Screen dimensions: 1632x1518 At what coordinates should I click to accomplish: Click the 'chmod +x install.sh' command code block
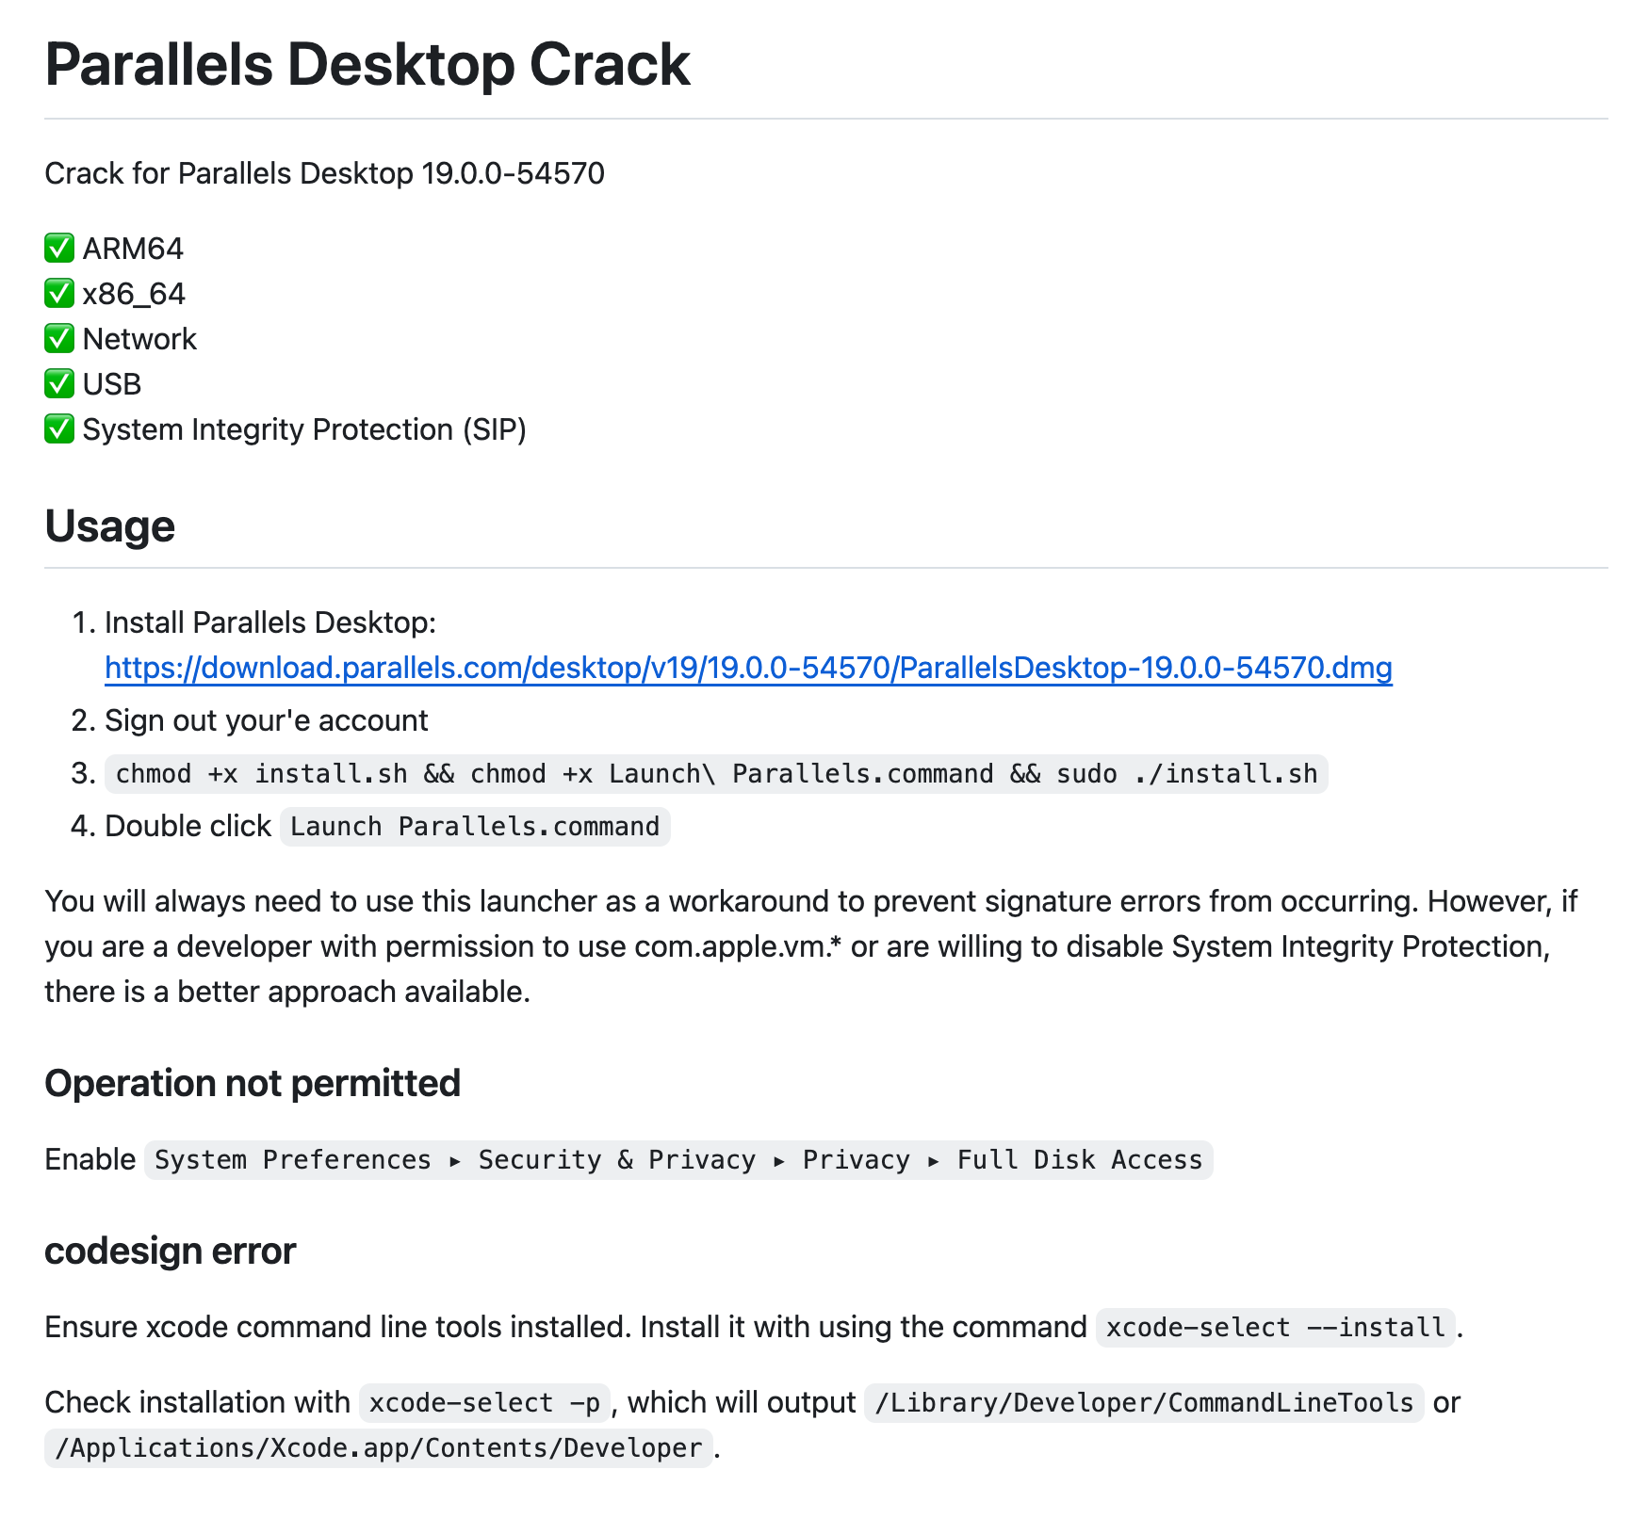(716, 774)
